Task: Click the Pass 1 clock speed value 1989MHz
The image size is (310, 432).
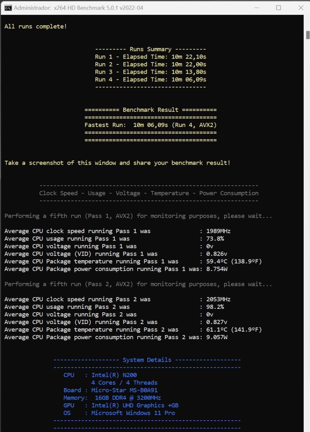Action: [x=218, y=231]
